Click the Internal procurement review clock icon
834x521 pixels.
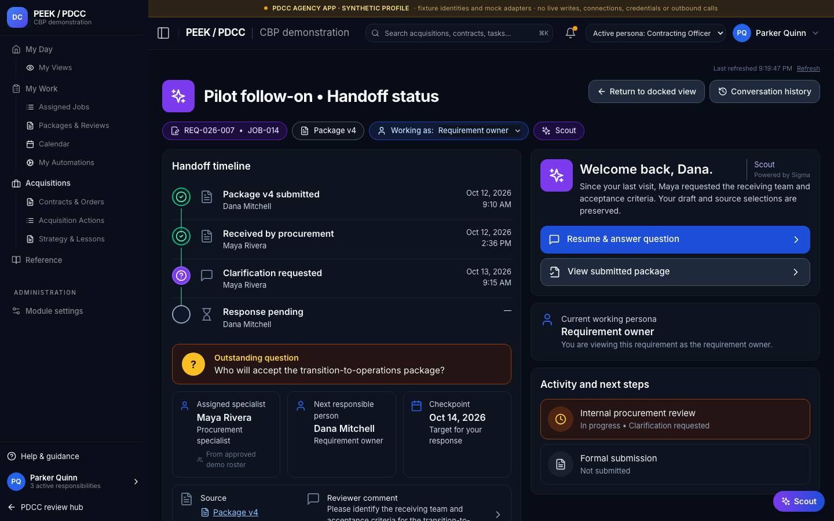[561, 419]
